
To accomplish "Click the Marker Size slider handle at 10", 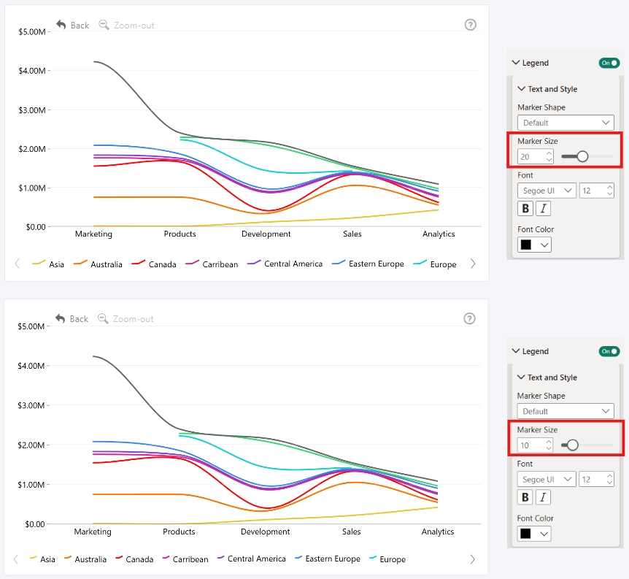I will click(x=572, y=445).
